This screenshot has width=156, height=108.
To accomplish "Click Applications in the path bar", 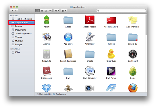I will [60, 94].
